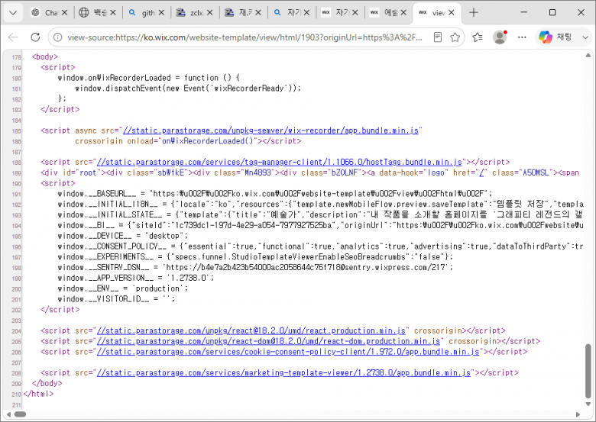Click window.__ENV__ = 'production' line
This screenshot has width=596, height=422.
point(123,288)
